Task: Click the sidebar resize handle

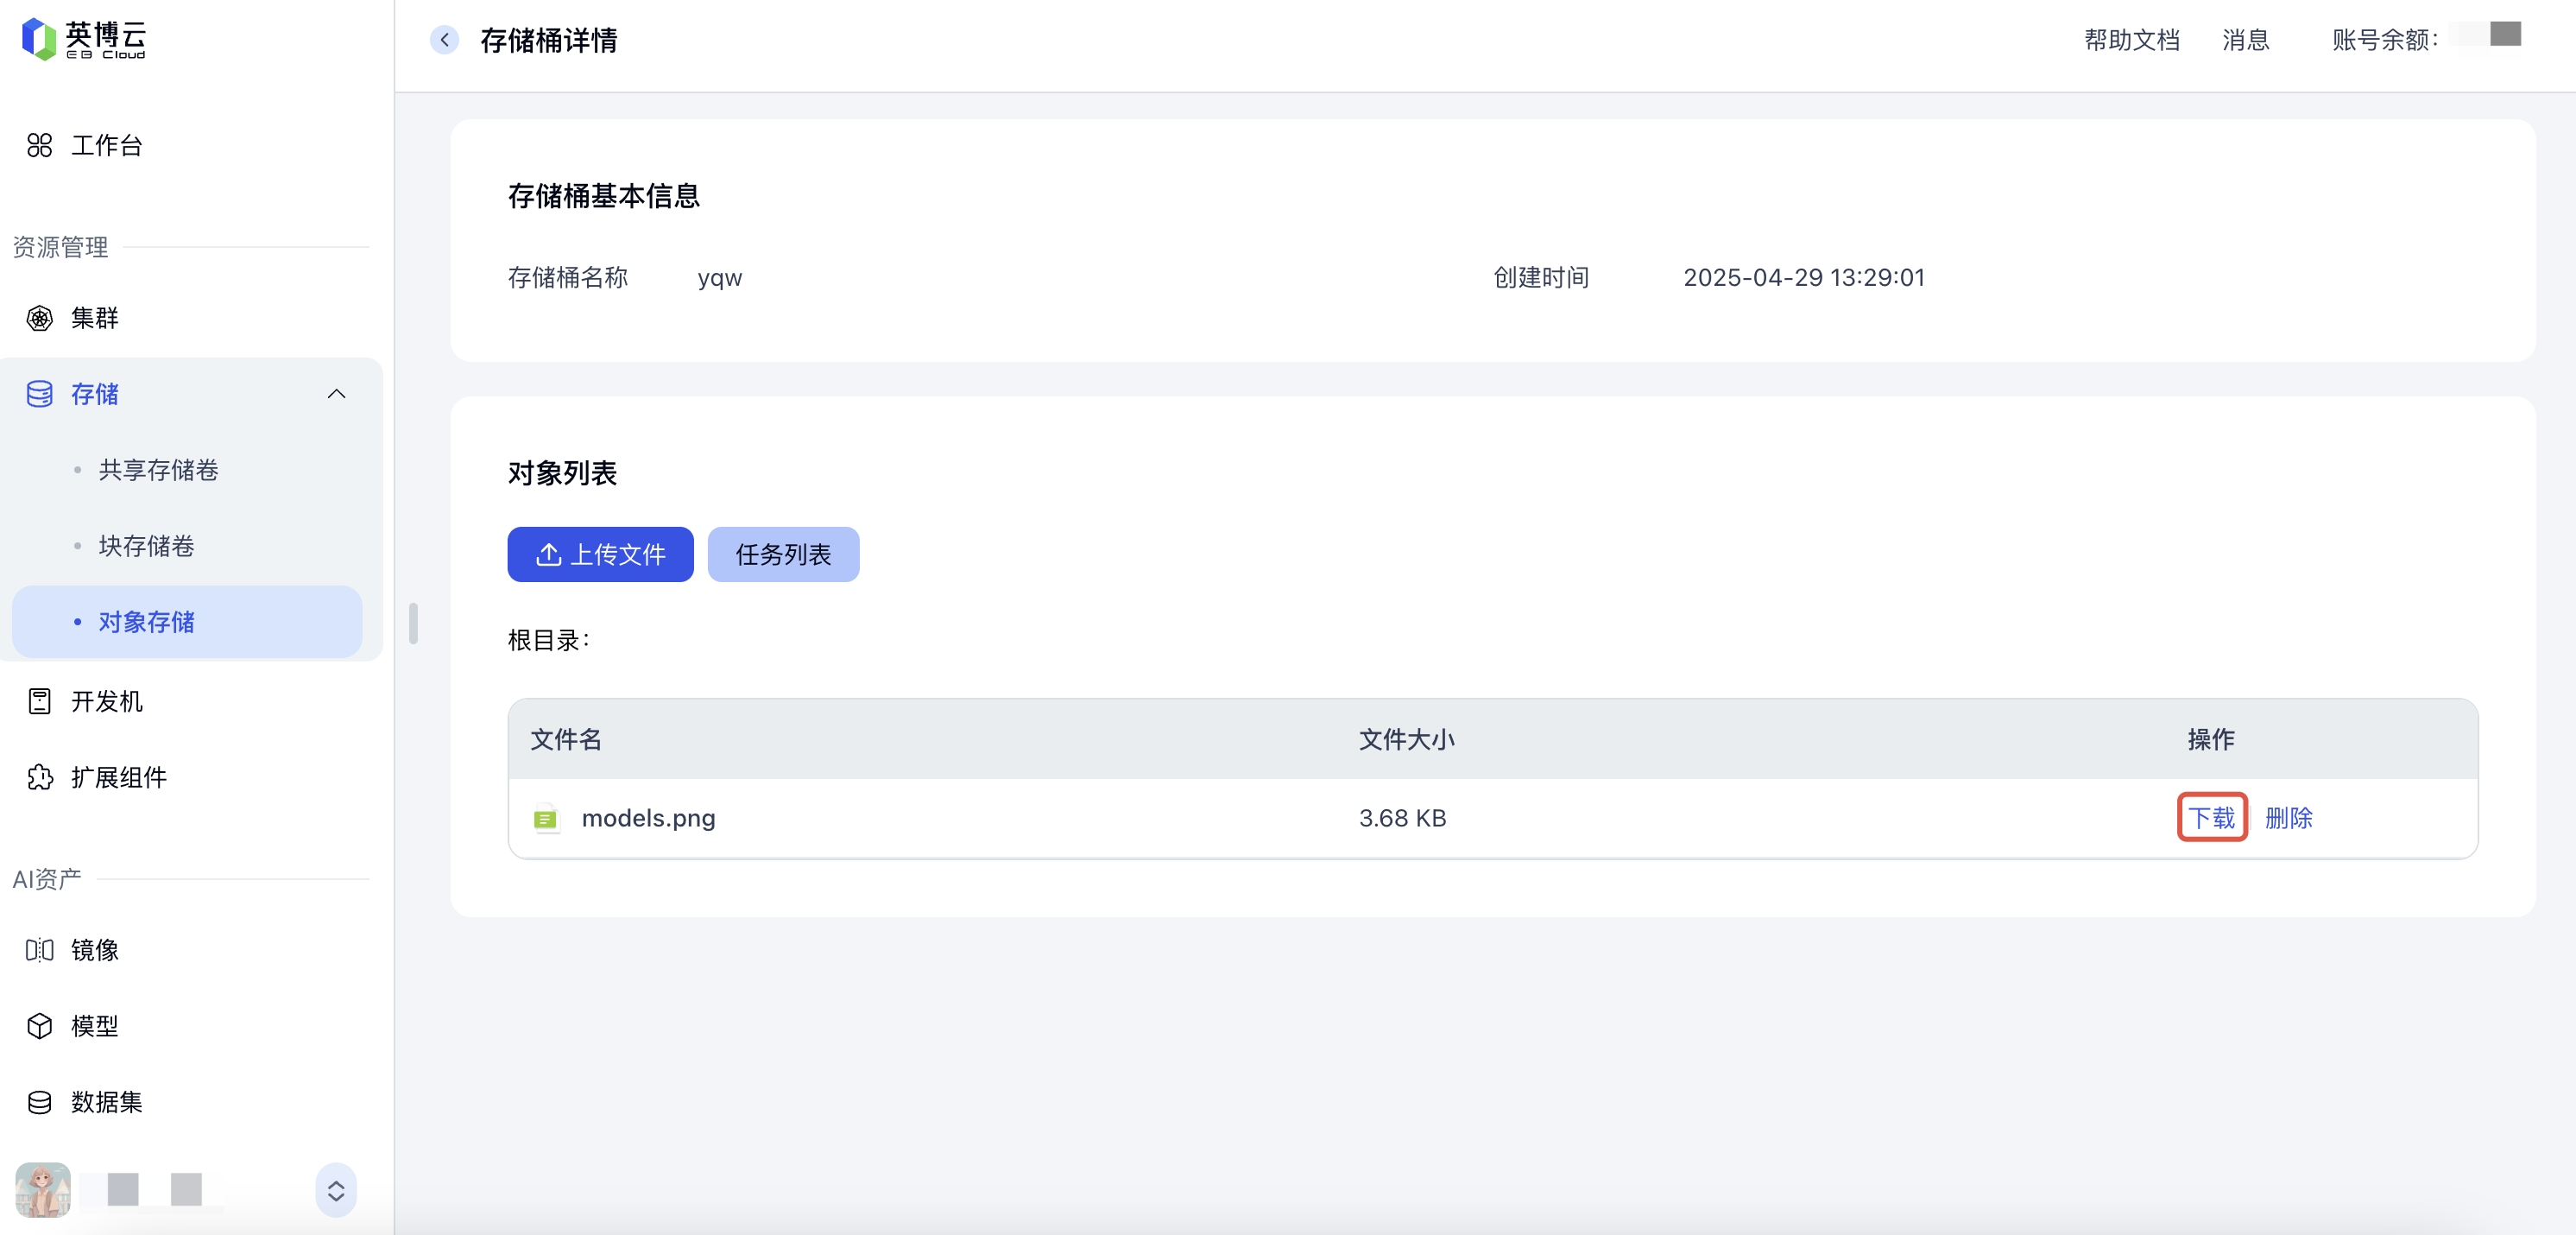Action: (413, 624)
